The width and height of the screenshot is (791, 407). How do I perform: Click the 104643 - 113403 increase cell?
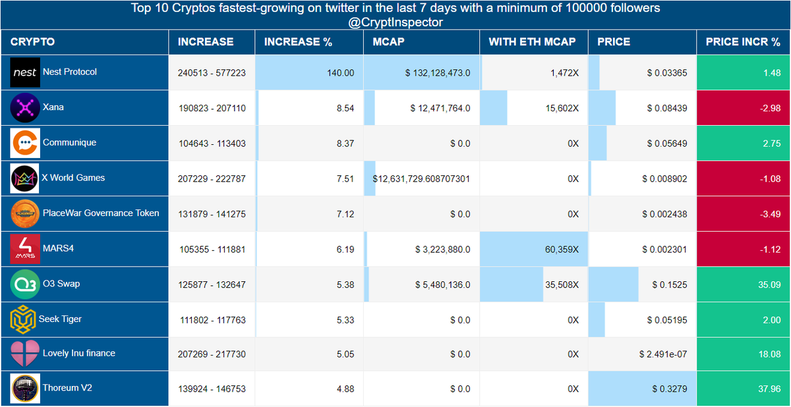click(x=212, y=143)
